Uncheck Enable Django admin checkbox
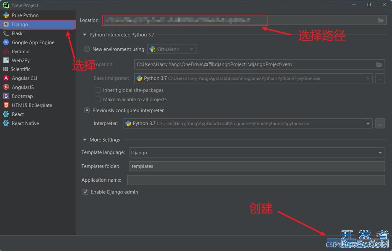The height and width of the screenshot is (251, 392). [x=86, y=192]
